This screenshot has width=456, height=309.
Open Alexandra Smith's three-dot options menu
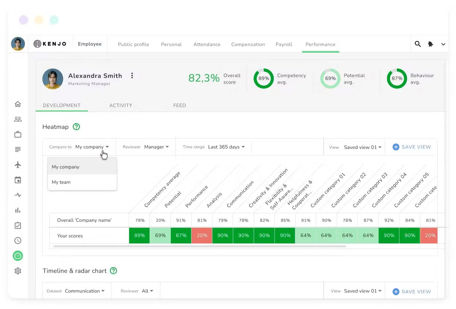coord(132,75)
